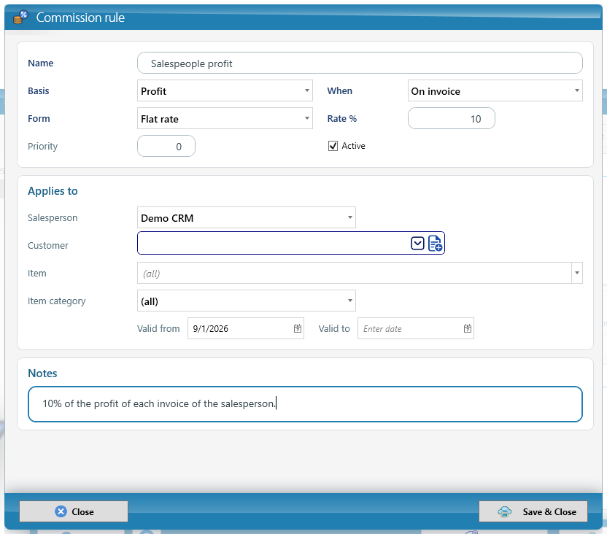Screen dimensions: 607x534
Task: Click the Commission rule window title
Action: (x=80, y=18)
